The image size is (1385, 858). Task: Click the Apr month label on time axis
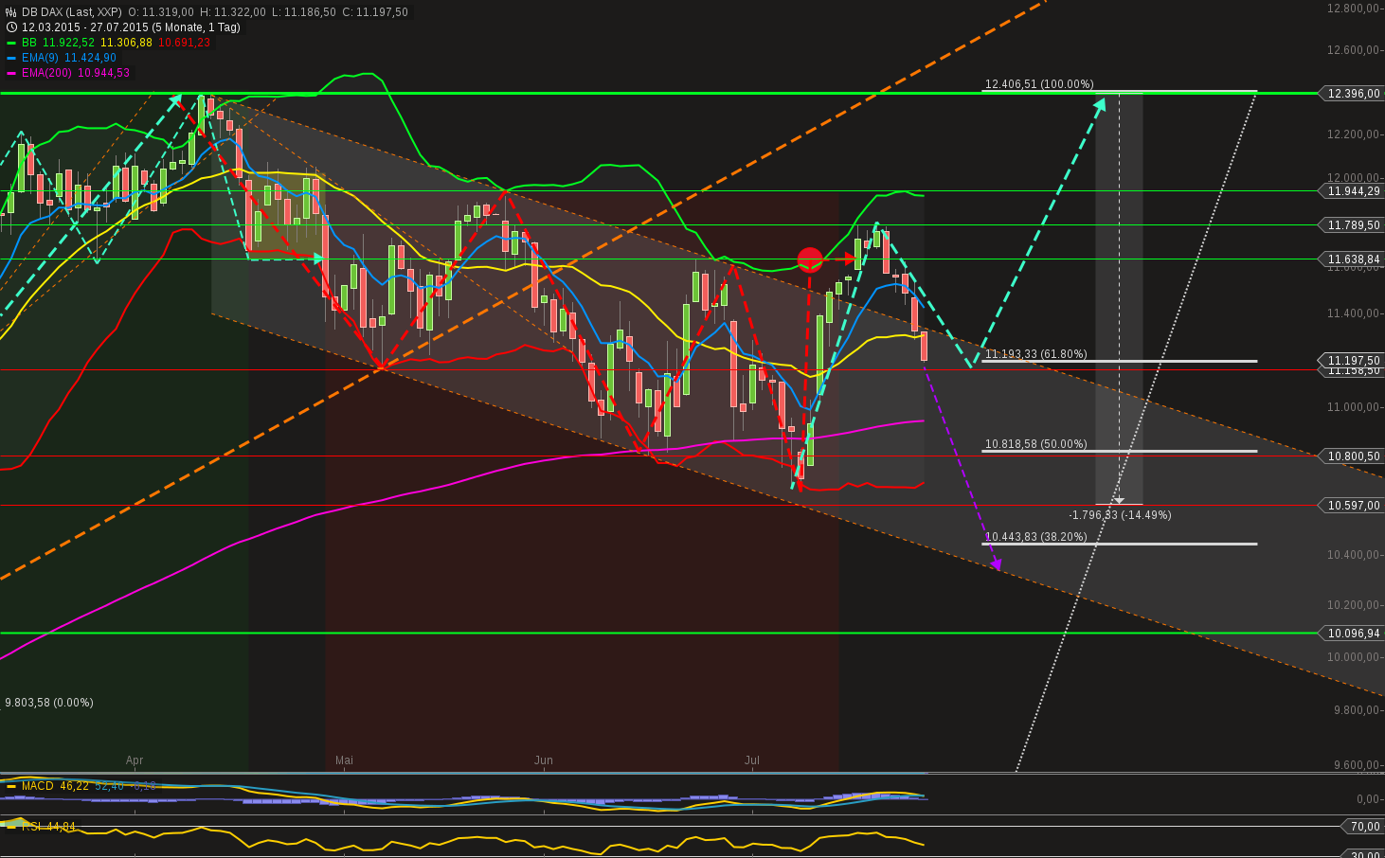point(135,760)
